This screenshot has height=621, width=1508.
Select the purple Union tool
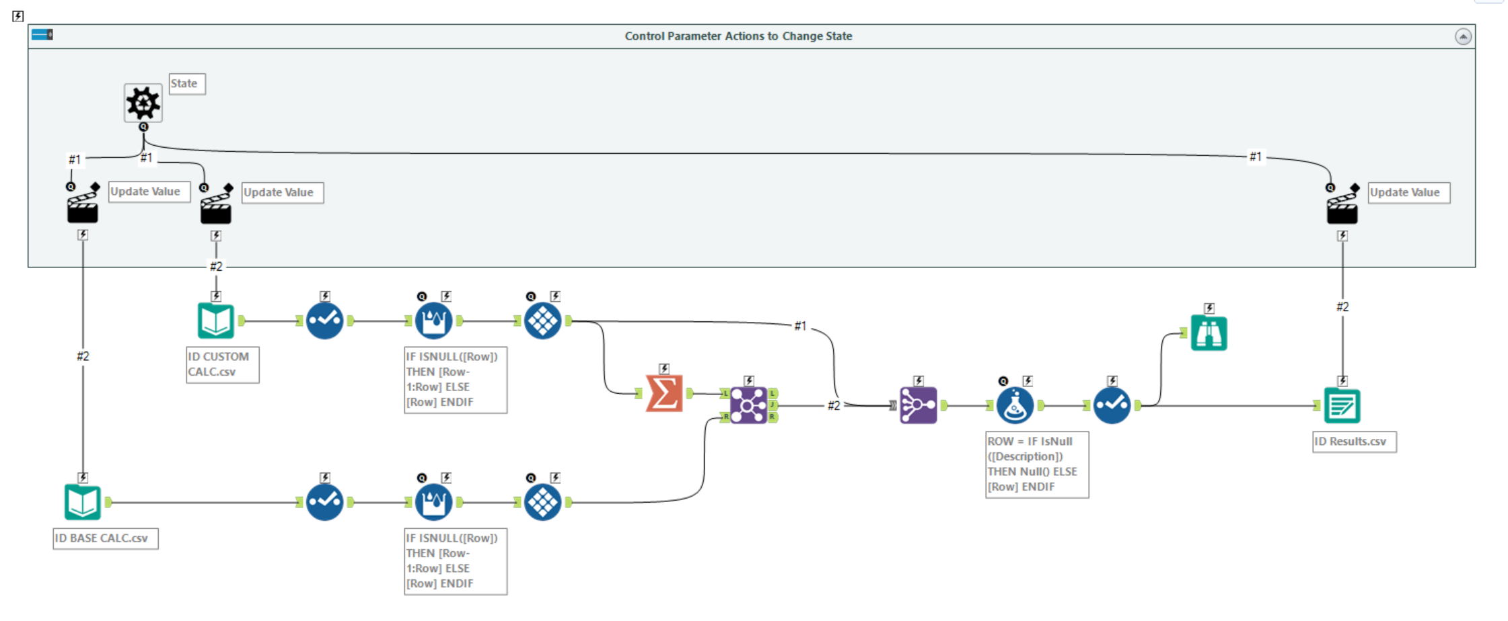click(919, 405)
